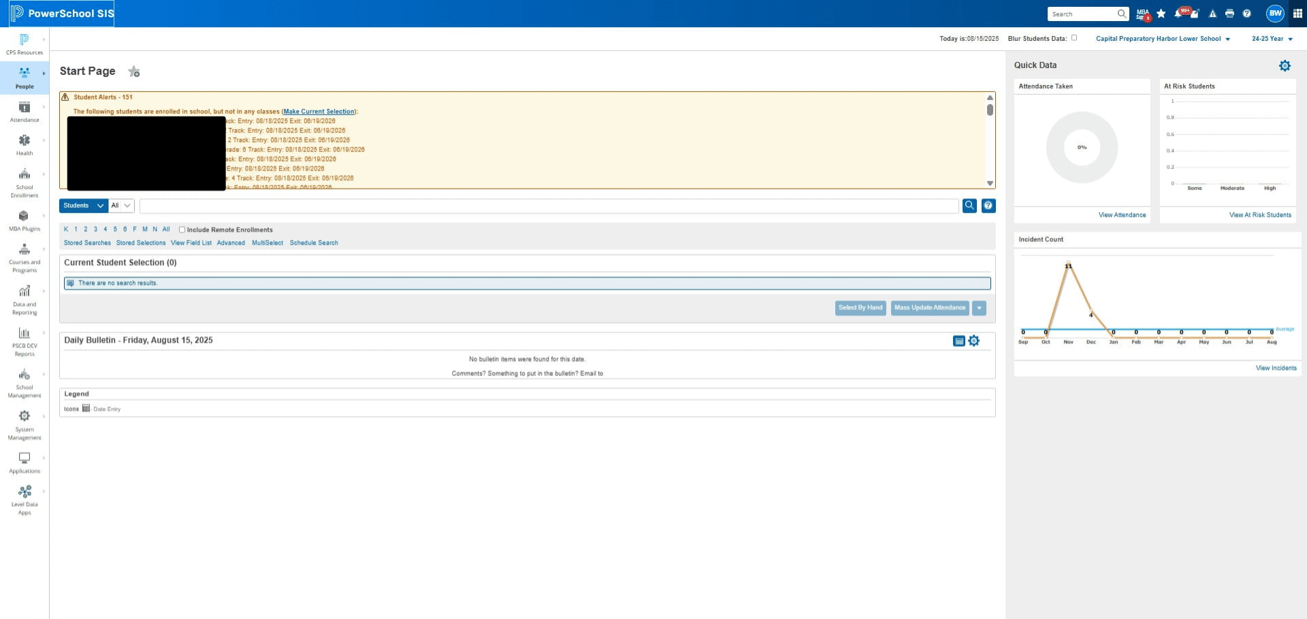Image resolution: width=1307 pixels, height=619 pixels.
Task: Open the Health sidebar section
Action: [x=25, y=145]
